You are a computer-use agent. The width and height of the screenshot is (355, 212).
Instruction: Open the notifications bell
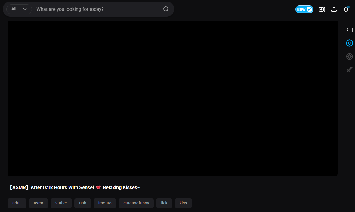coord(346,9)
